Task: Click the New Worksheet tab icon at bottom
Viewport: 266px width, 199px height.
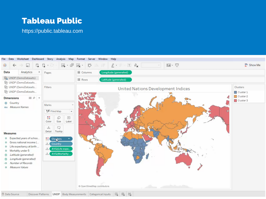Action: [117, 194]
